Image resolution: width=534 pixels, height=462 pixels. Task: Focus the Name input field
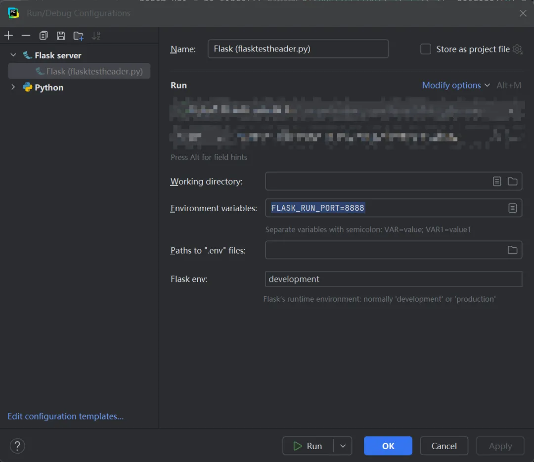point(298,48)
